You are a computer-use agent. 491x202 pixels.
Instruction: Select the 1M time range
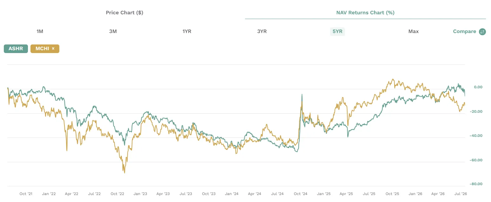pyautogui.click(x=40, y=31)
